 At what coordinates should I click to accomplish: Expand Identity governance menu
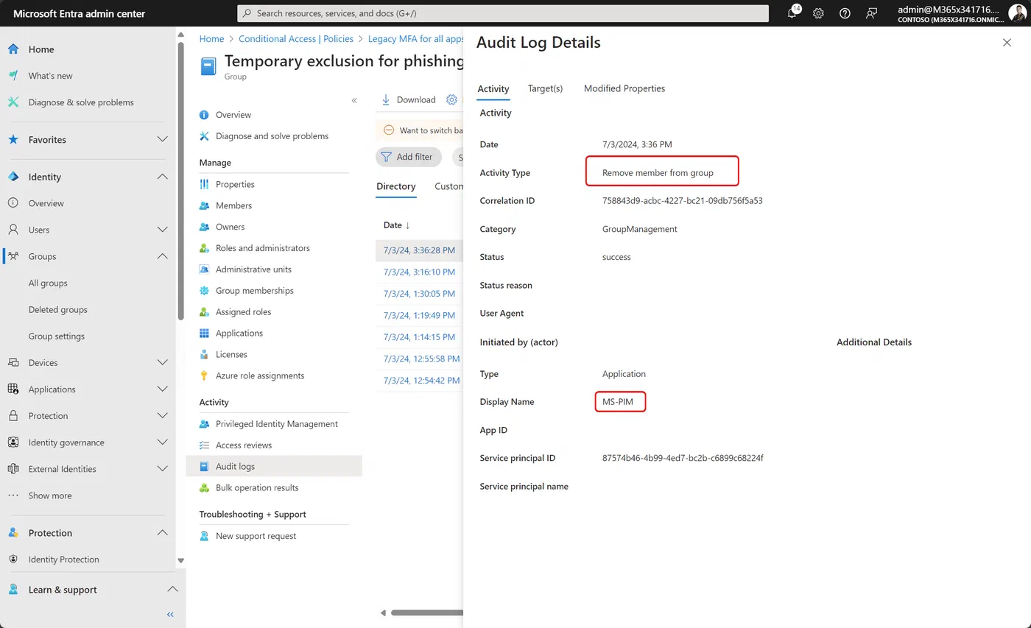click(x=163, y=442)
